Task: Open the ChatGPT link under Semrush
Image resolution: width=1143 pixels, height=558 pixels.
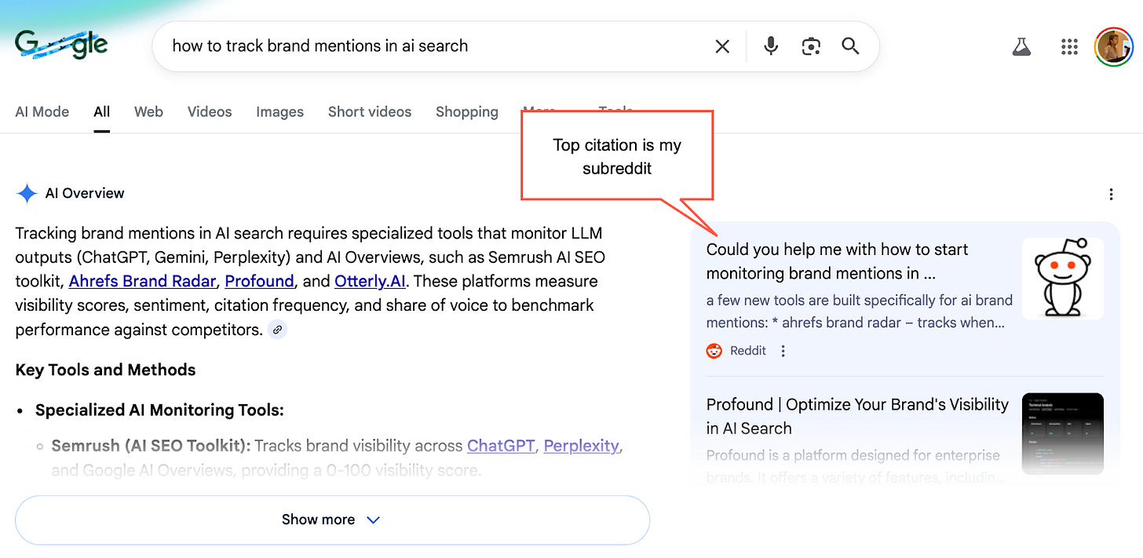Action: [x=501, y=446]
